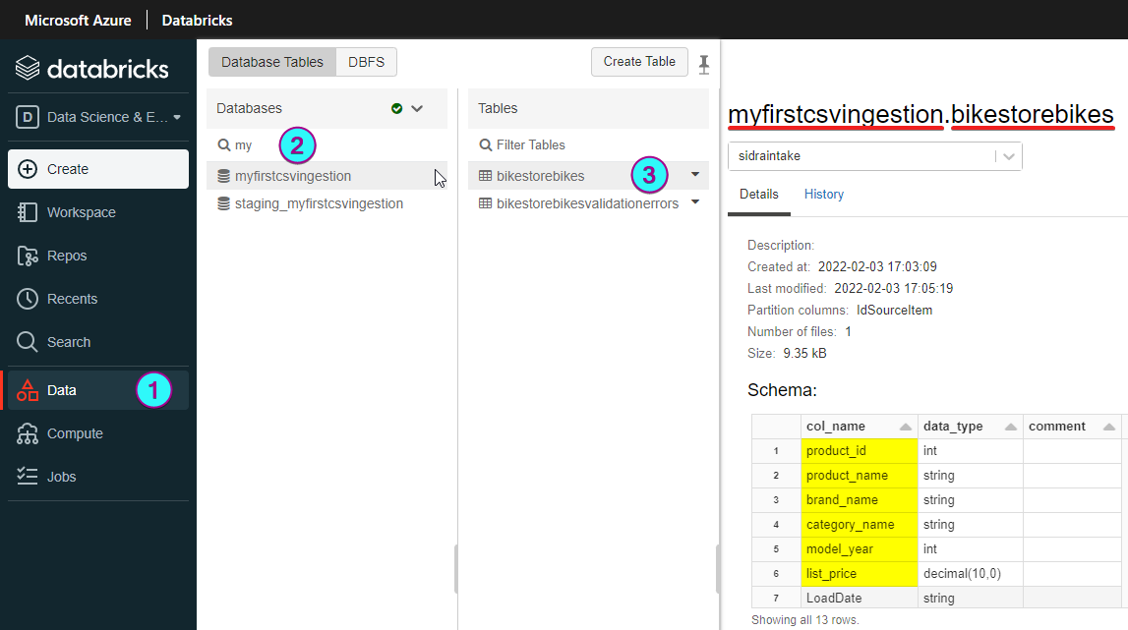Click the myfirstcsvingestion.bikestorebikes title
This screenshot has width=1128, height=630.
point(920,114)
